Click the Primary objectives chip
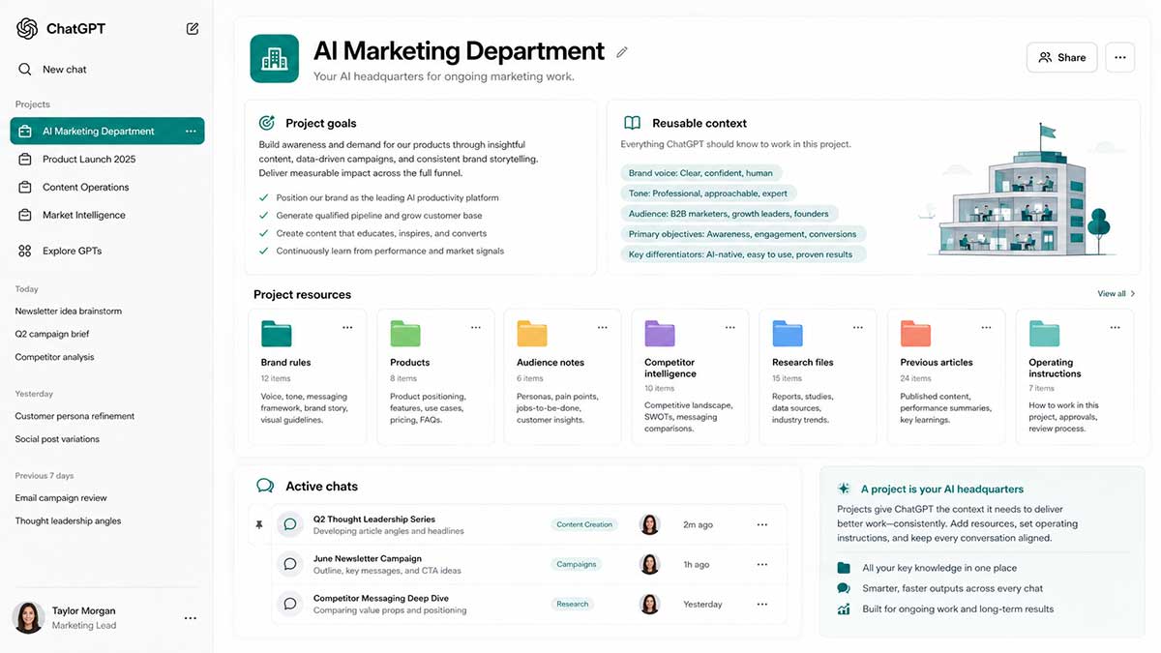The image size is (1161, 653). point(743,234)
